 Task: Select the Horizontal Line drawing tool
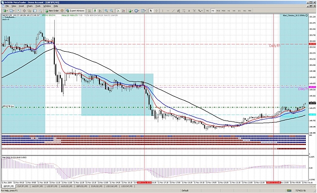tap(168, 11)
